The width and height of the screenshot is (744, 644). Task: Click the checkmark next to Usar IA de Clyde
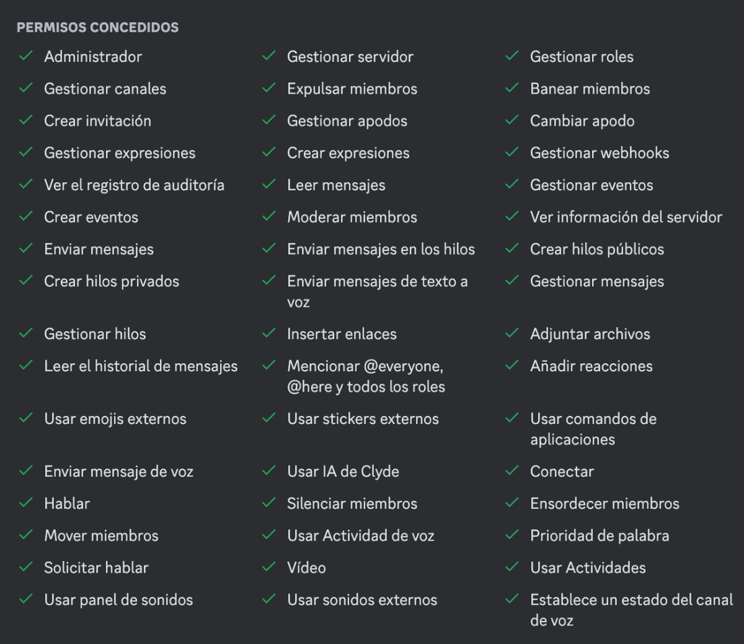point(269,471)
